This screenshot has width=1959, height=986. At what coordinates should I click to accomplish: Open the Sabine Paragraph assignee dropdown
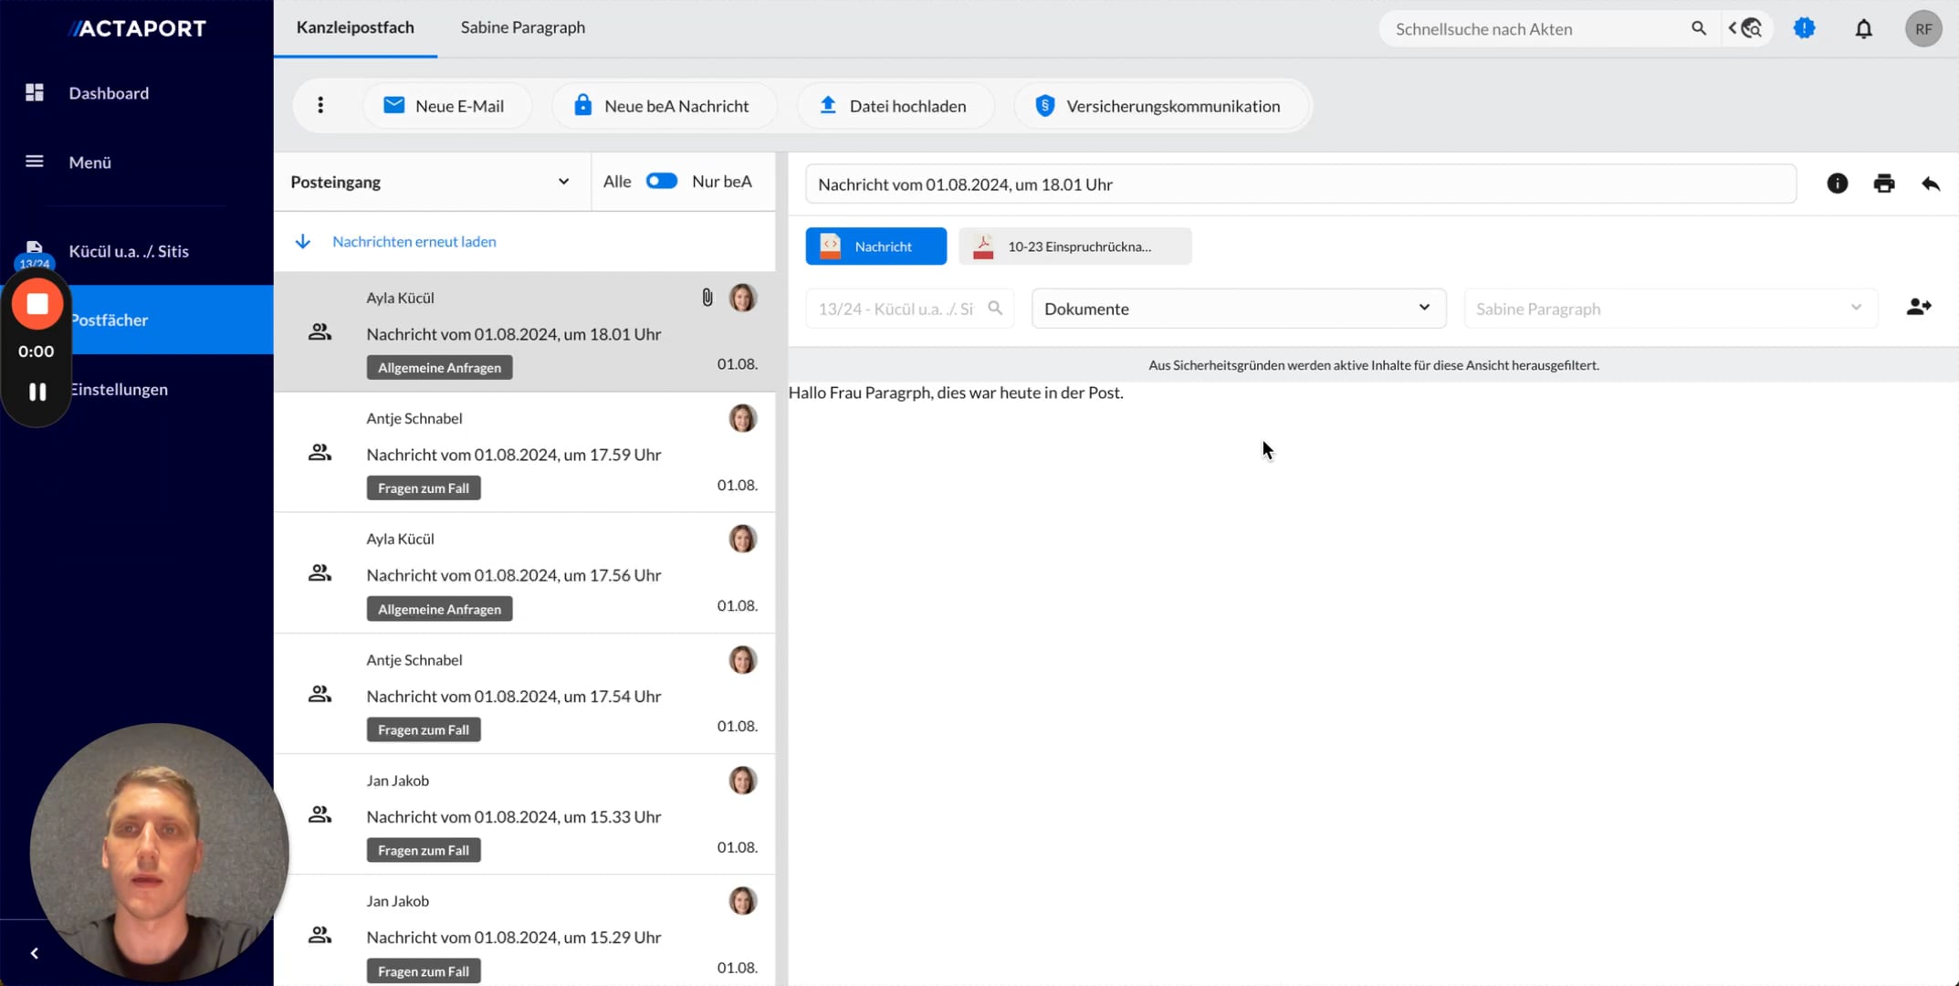tap(1670, 309)
